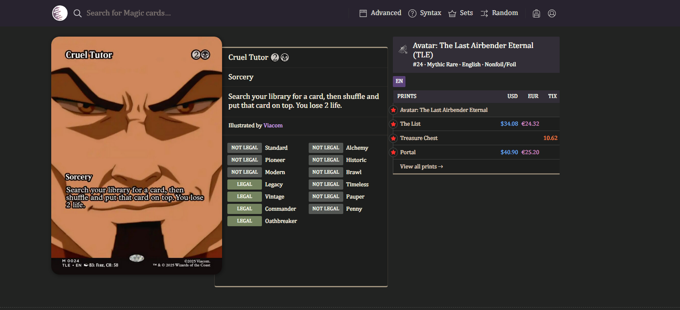Click the NOT LEGAL badge for Modern
The height and width of the screenshot is (310, 680).
244,172
